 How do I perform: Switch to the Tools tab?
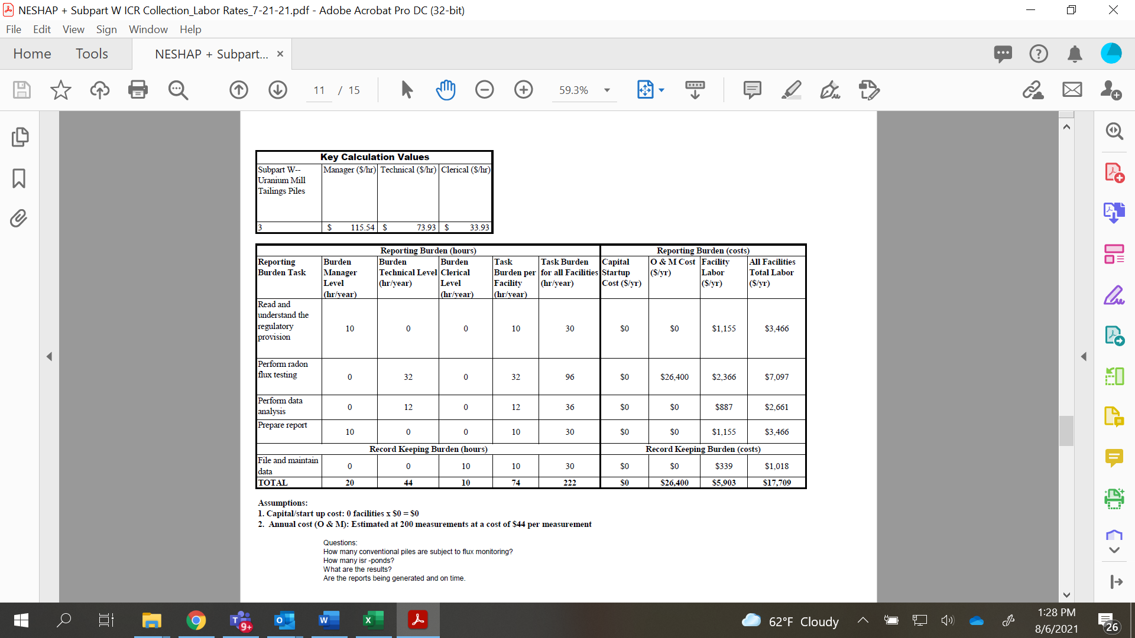pos(92,54)
